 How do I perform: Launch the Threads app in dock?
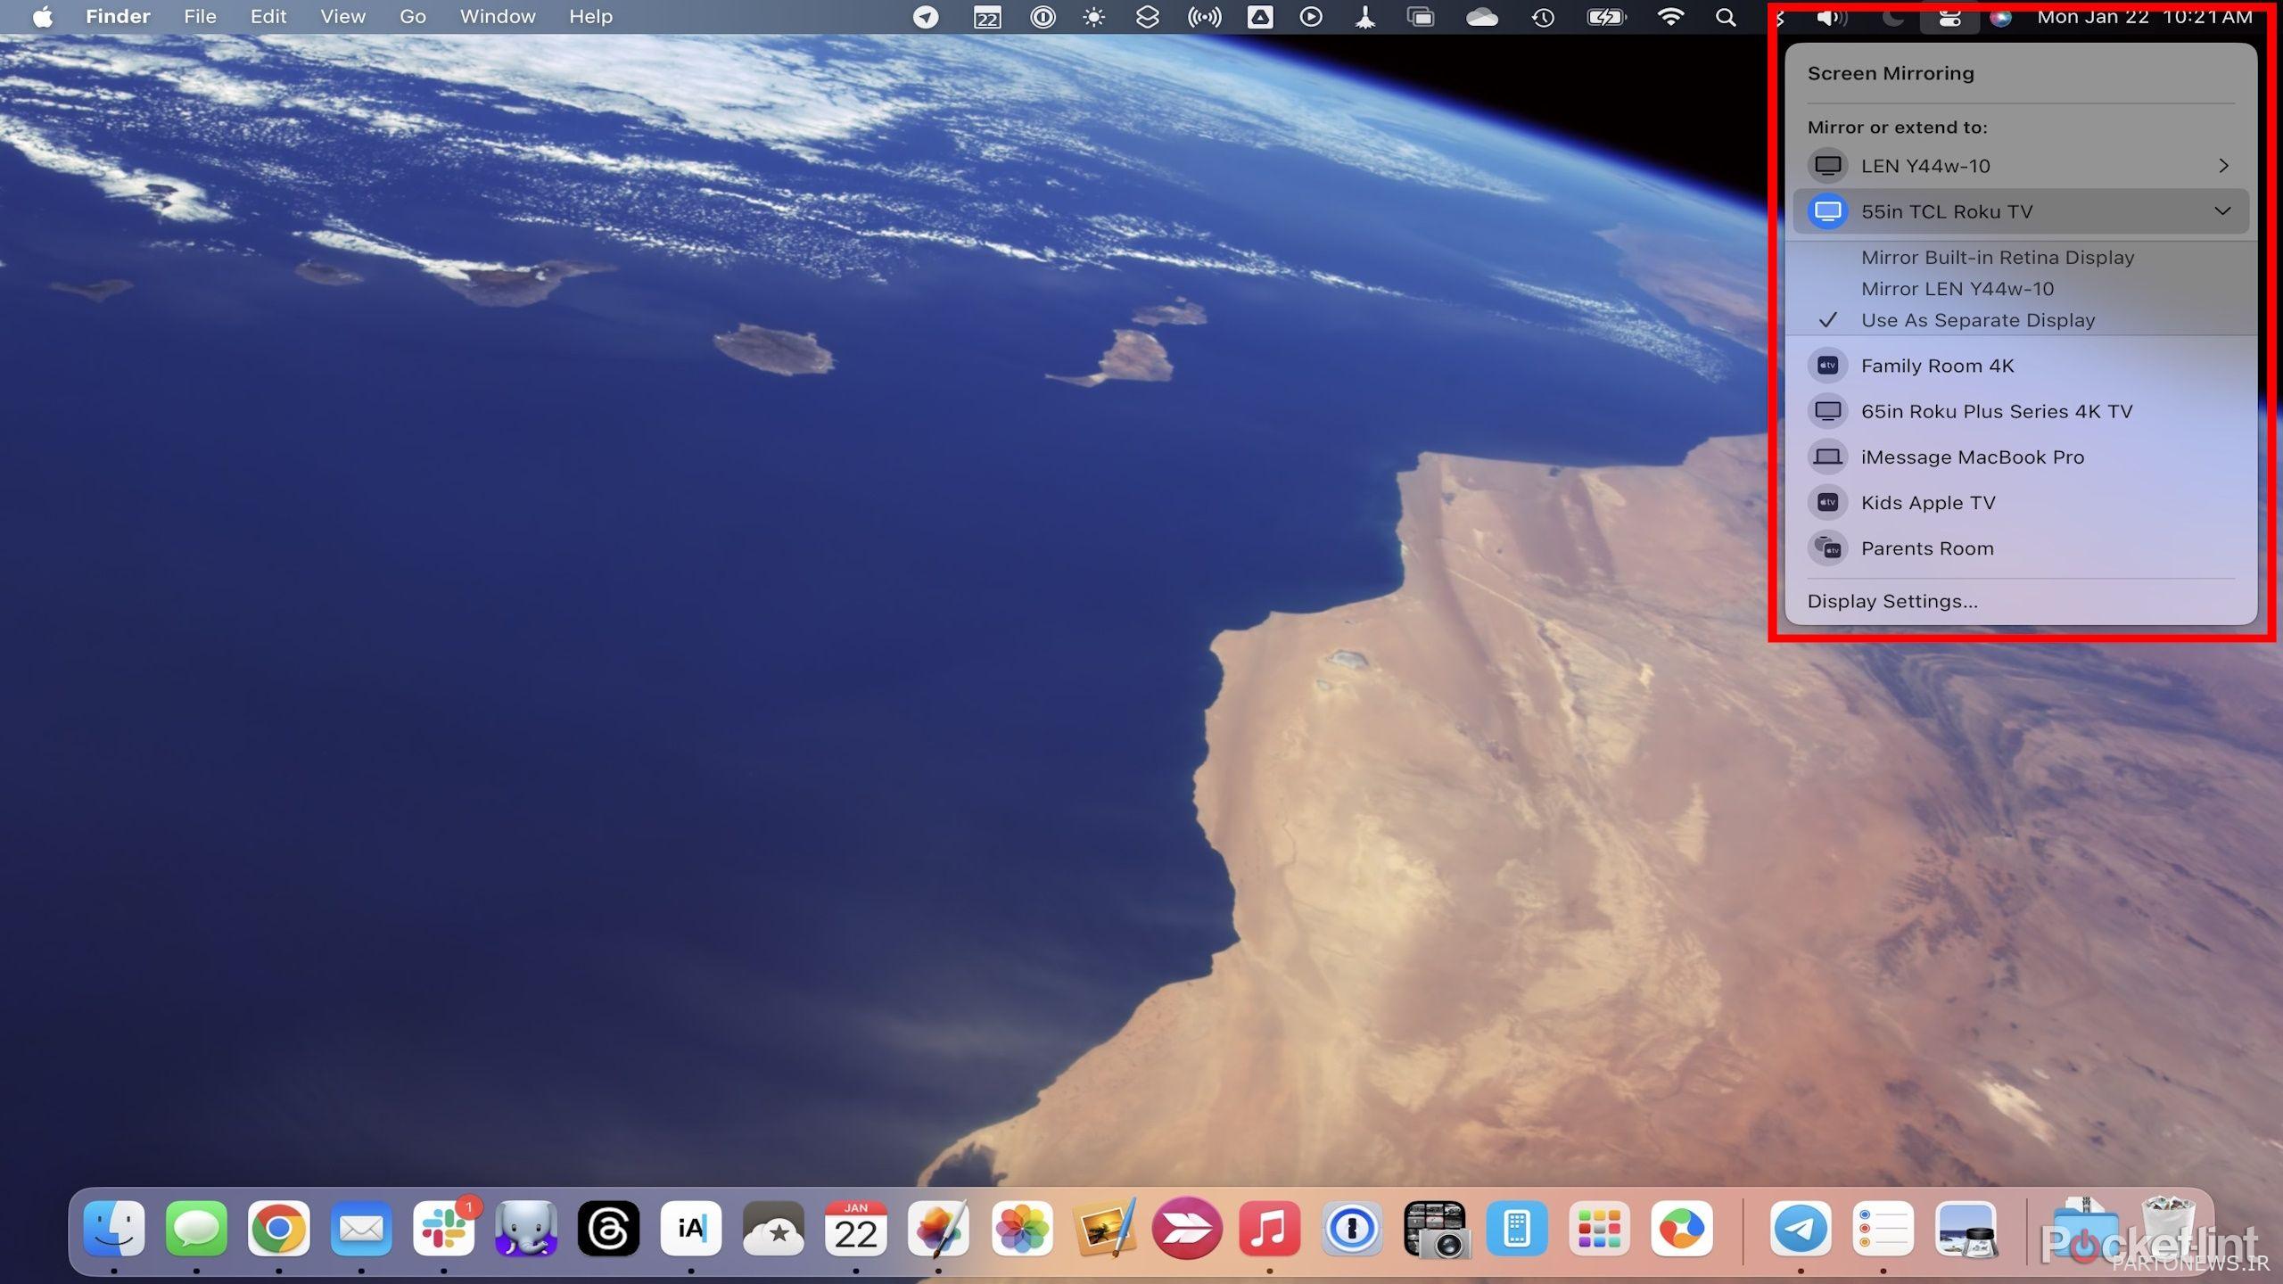[608, 1230]
